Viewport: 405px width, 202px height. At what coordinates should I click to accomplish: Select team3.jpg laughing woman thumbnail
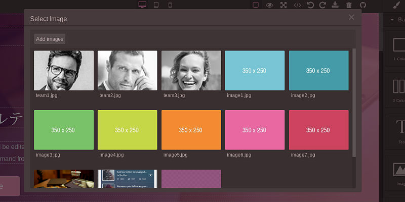191,70
